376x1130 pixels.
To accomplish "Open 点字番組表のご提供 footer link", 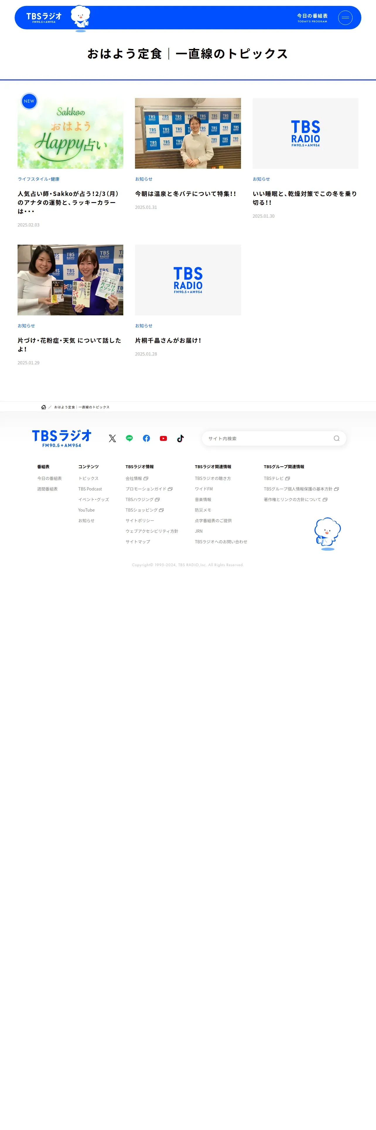I will 213,521.
